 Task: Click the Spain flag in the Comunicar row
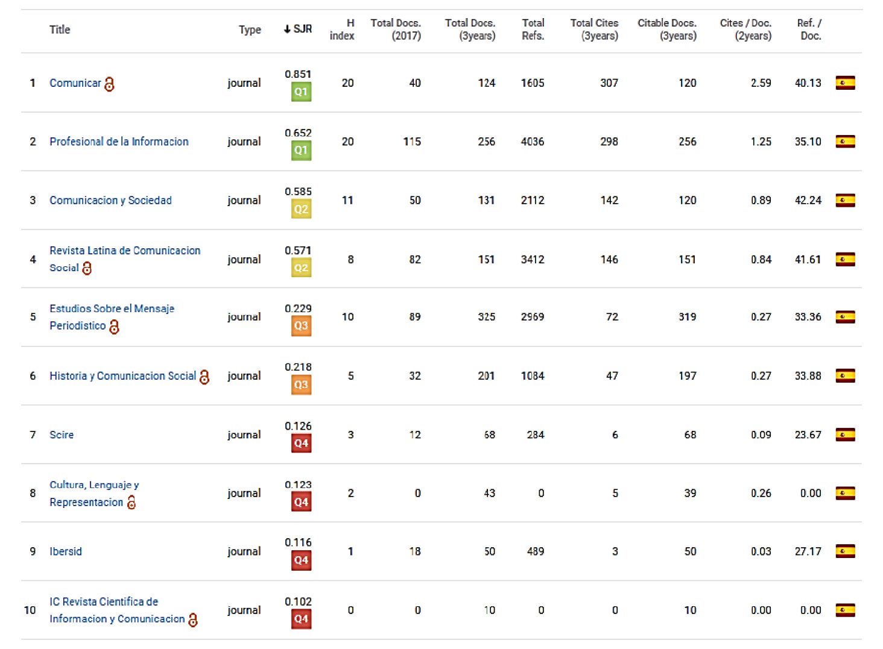pos(845,83)
